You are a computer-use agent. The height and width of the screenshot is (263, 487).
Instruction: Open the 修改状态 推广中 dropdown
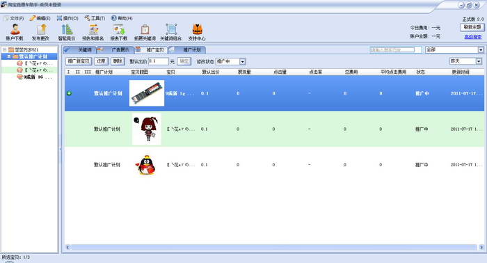point(230,61)
